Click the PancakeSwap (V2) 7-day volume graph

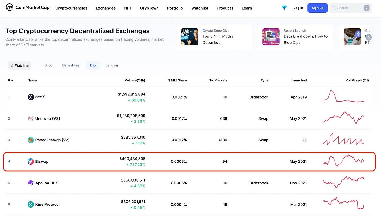click(343, 139)
